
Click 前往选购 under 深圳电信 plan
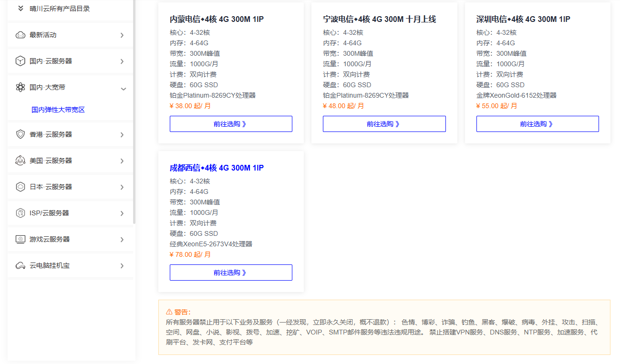[537, 124]
